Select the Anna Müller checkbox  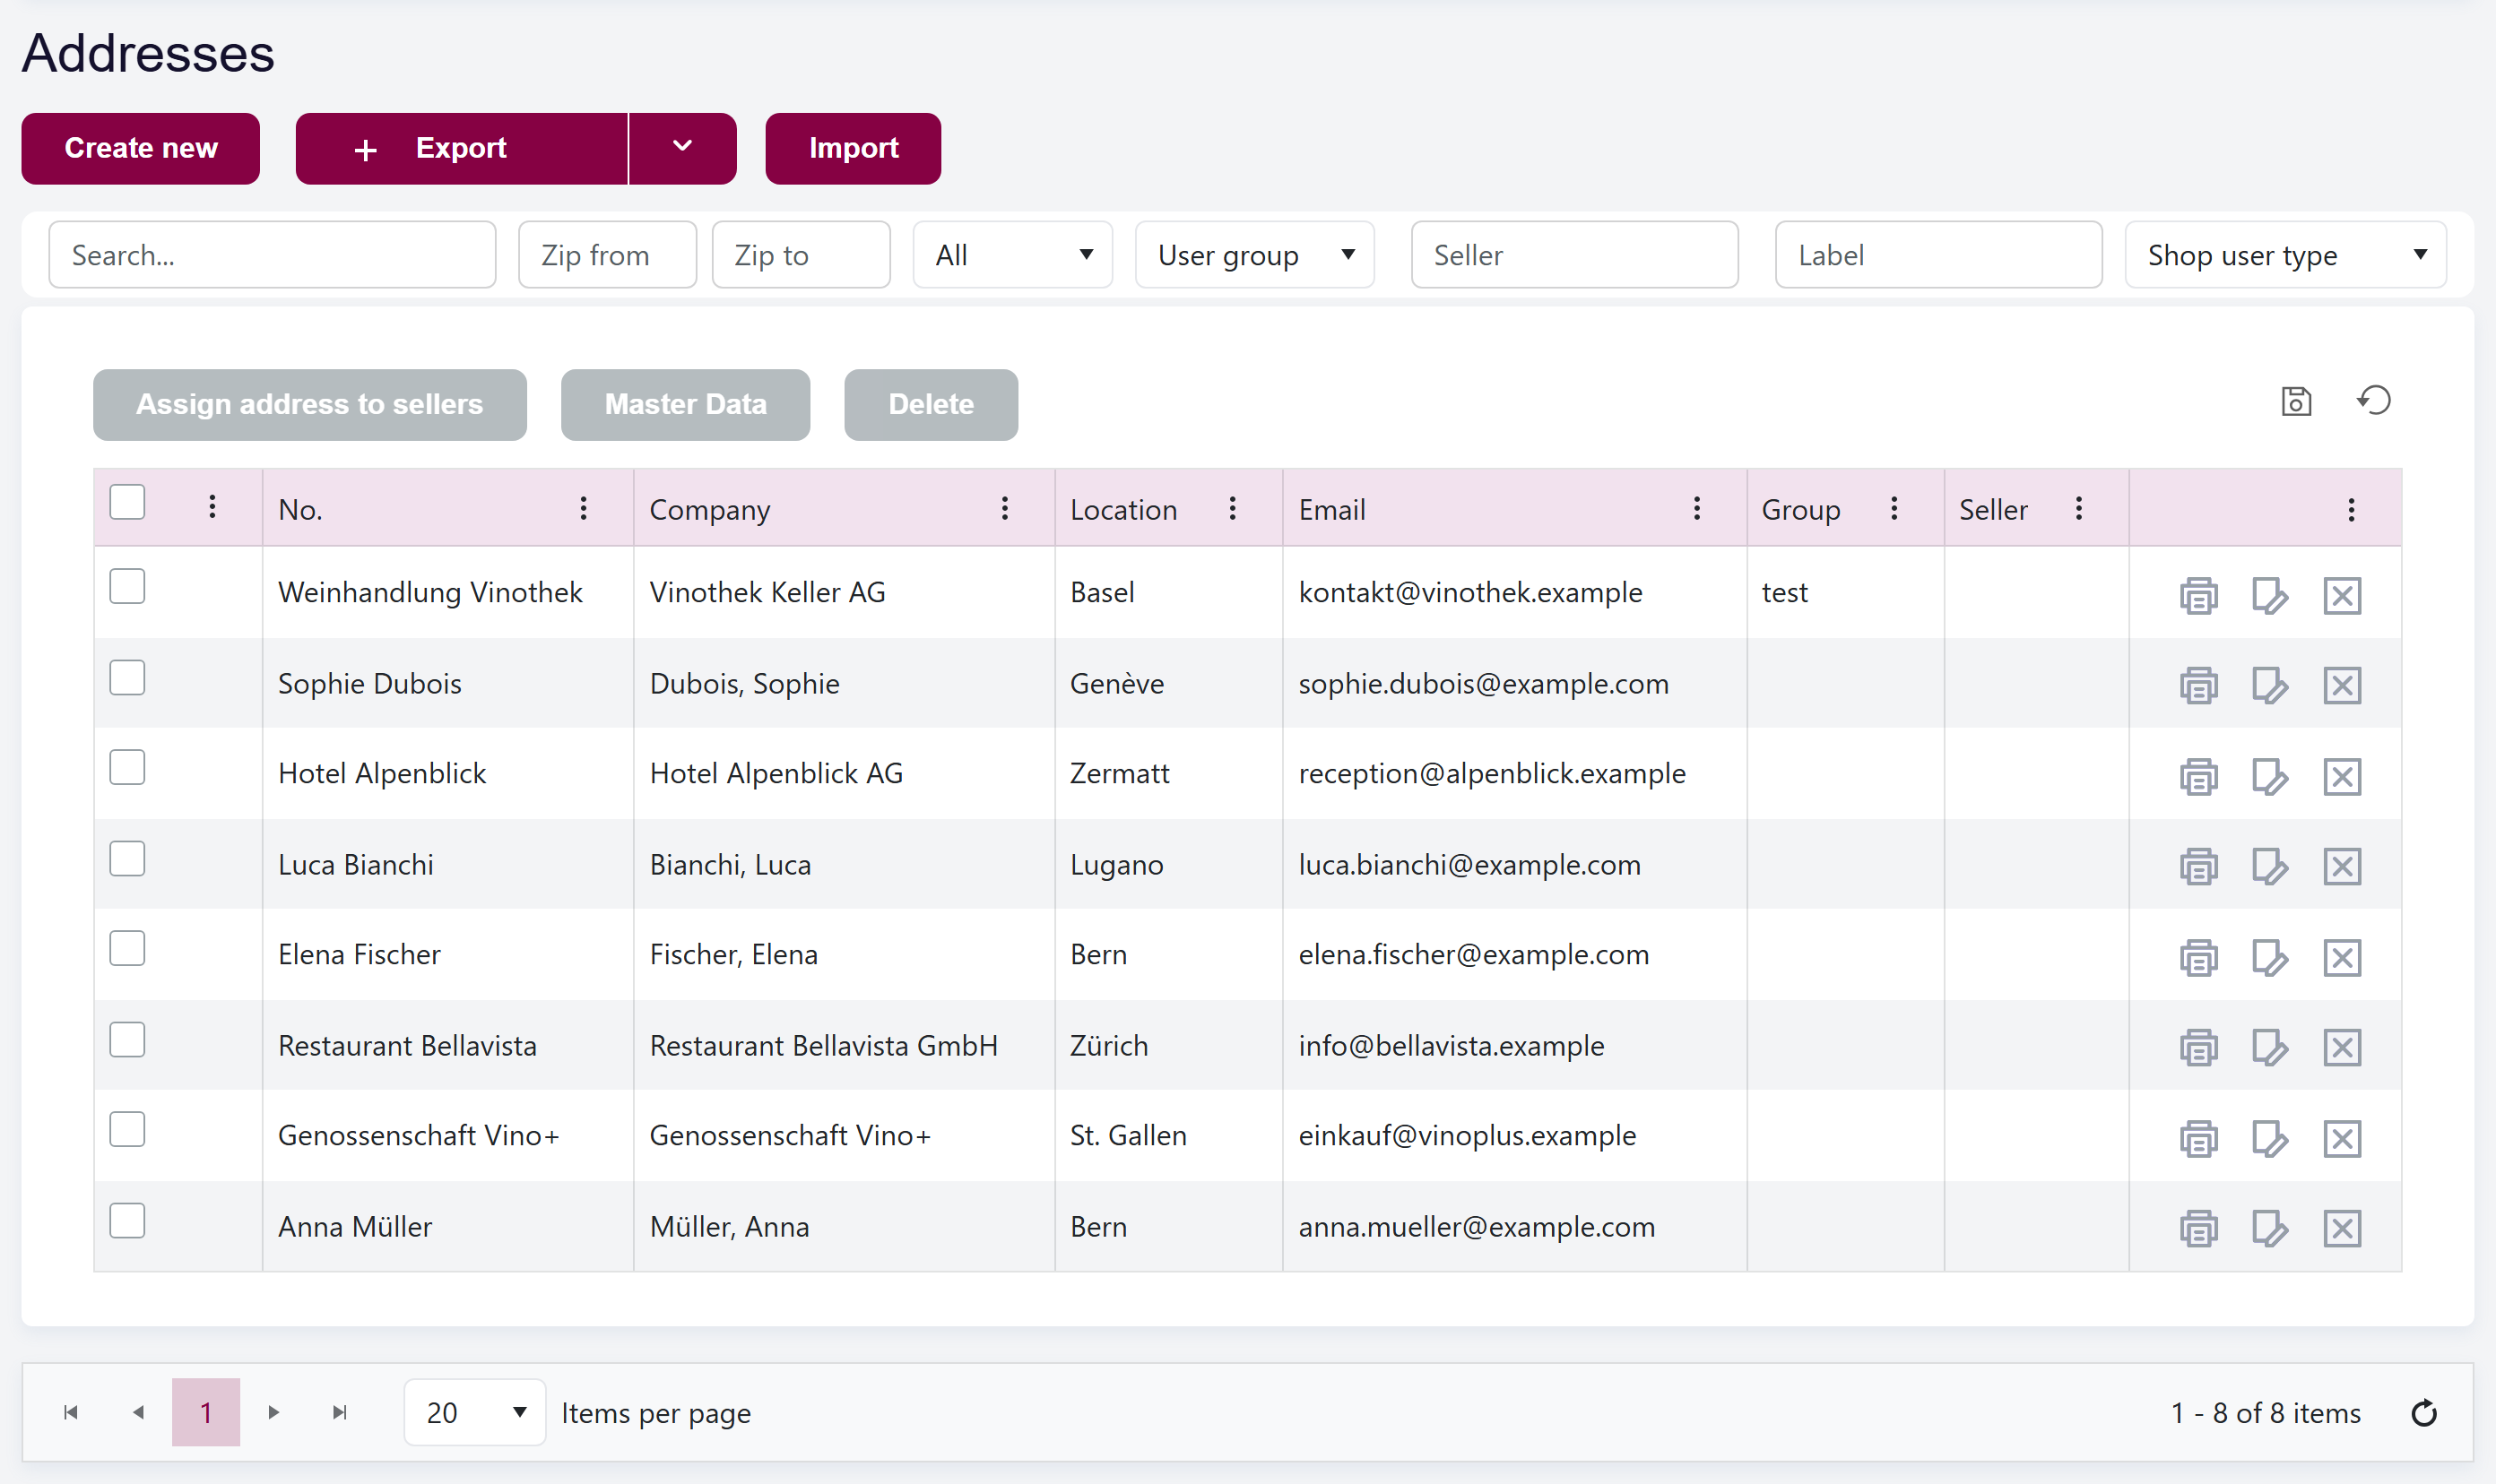(x=127, y=1220)
